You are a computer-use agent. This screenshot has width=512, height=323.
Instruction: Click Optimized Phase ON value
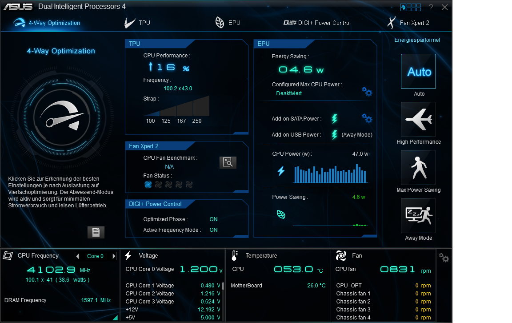[x=213, y=219]
